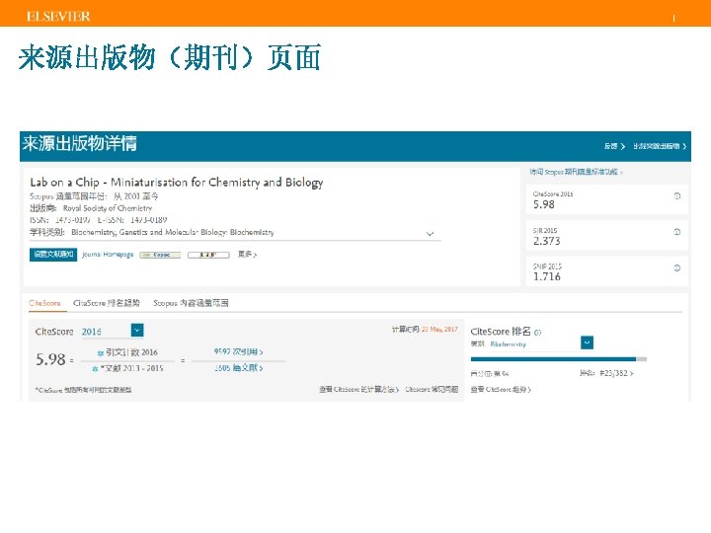
Task: Open info icon for CiteScore 2016 metric
Action: coord(677,195)
